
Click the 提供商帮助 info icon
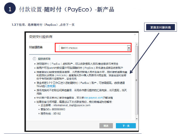point(34,59)
